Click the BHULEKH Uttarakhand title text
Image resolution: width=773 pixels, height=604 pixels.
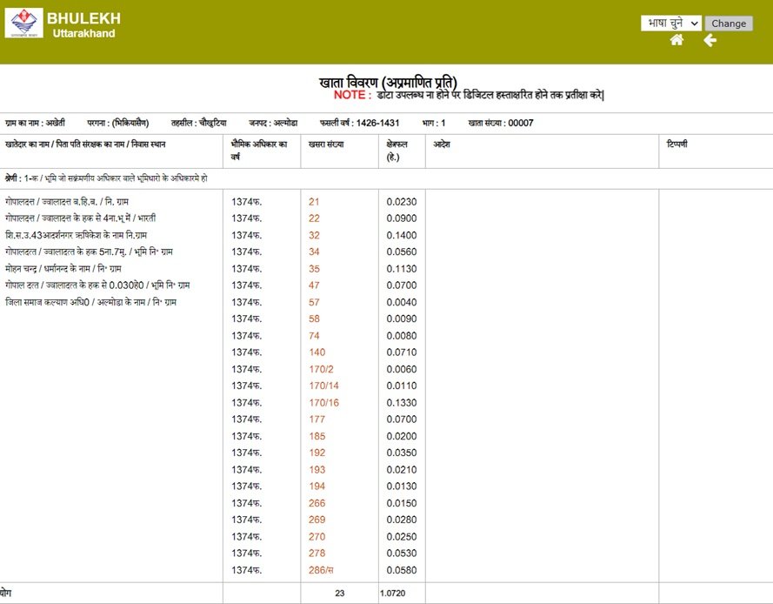(83, 24)
